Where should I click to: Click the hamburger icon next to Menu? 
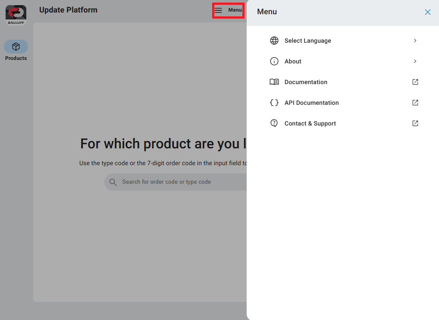tap(219, 10)
